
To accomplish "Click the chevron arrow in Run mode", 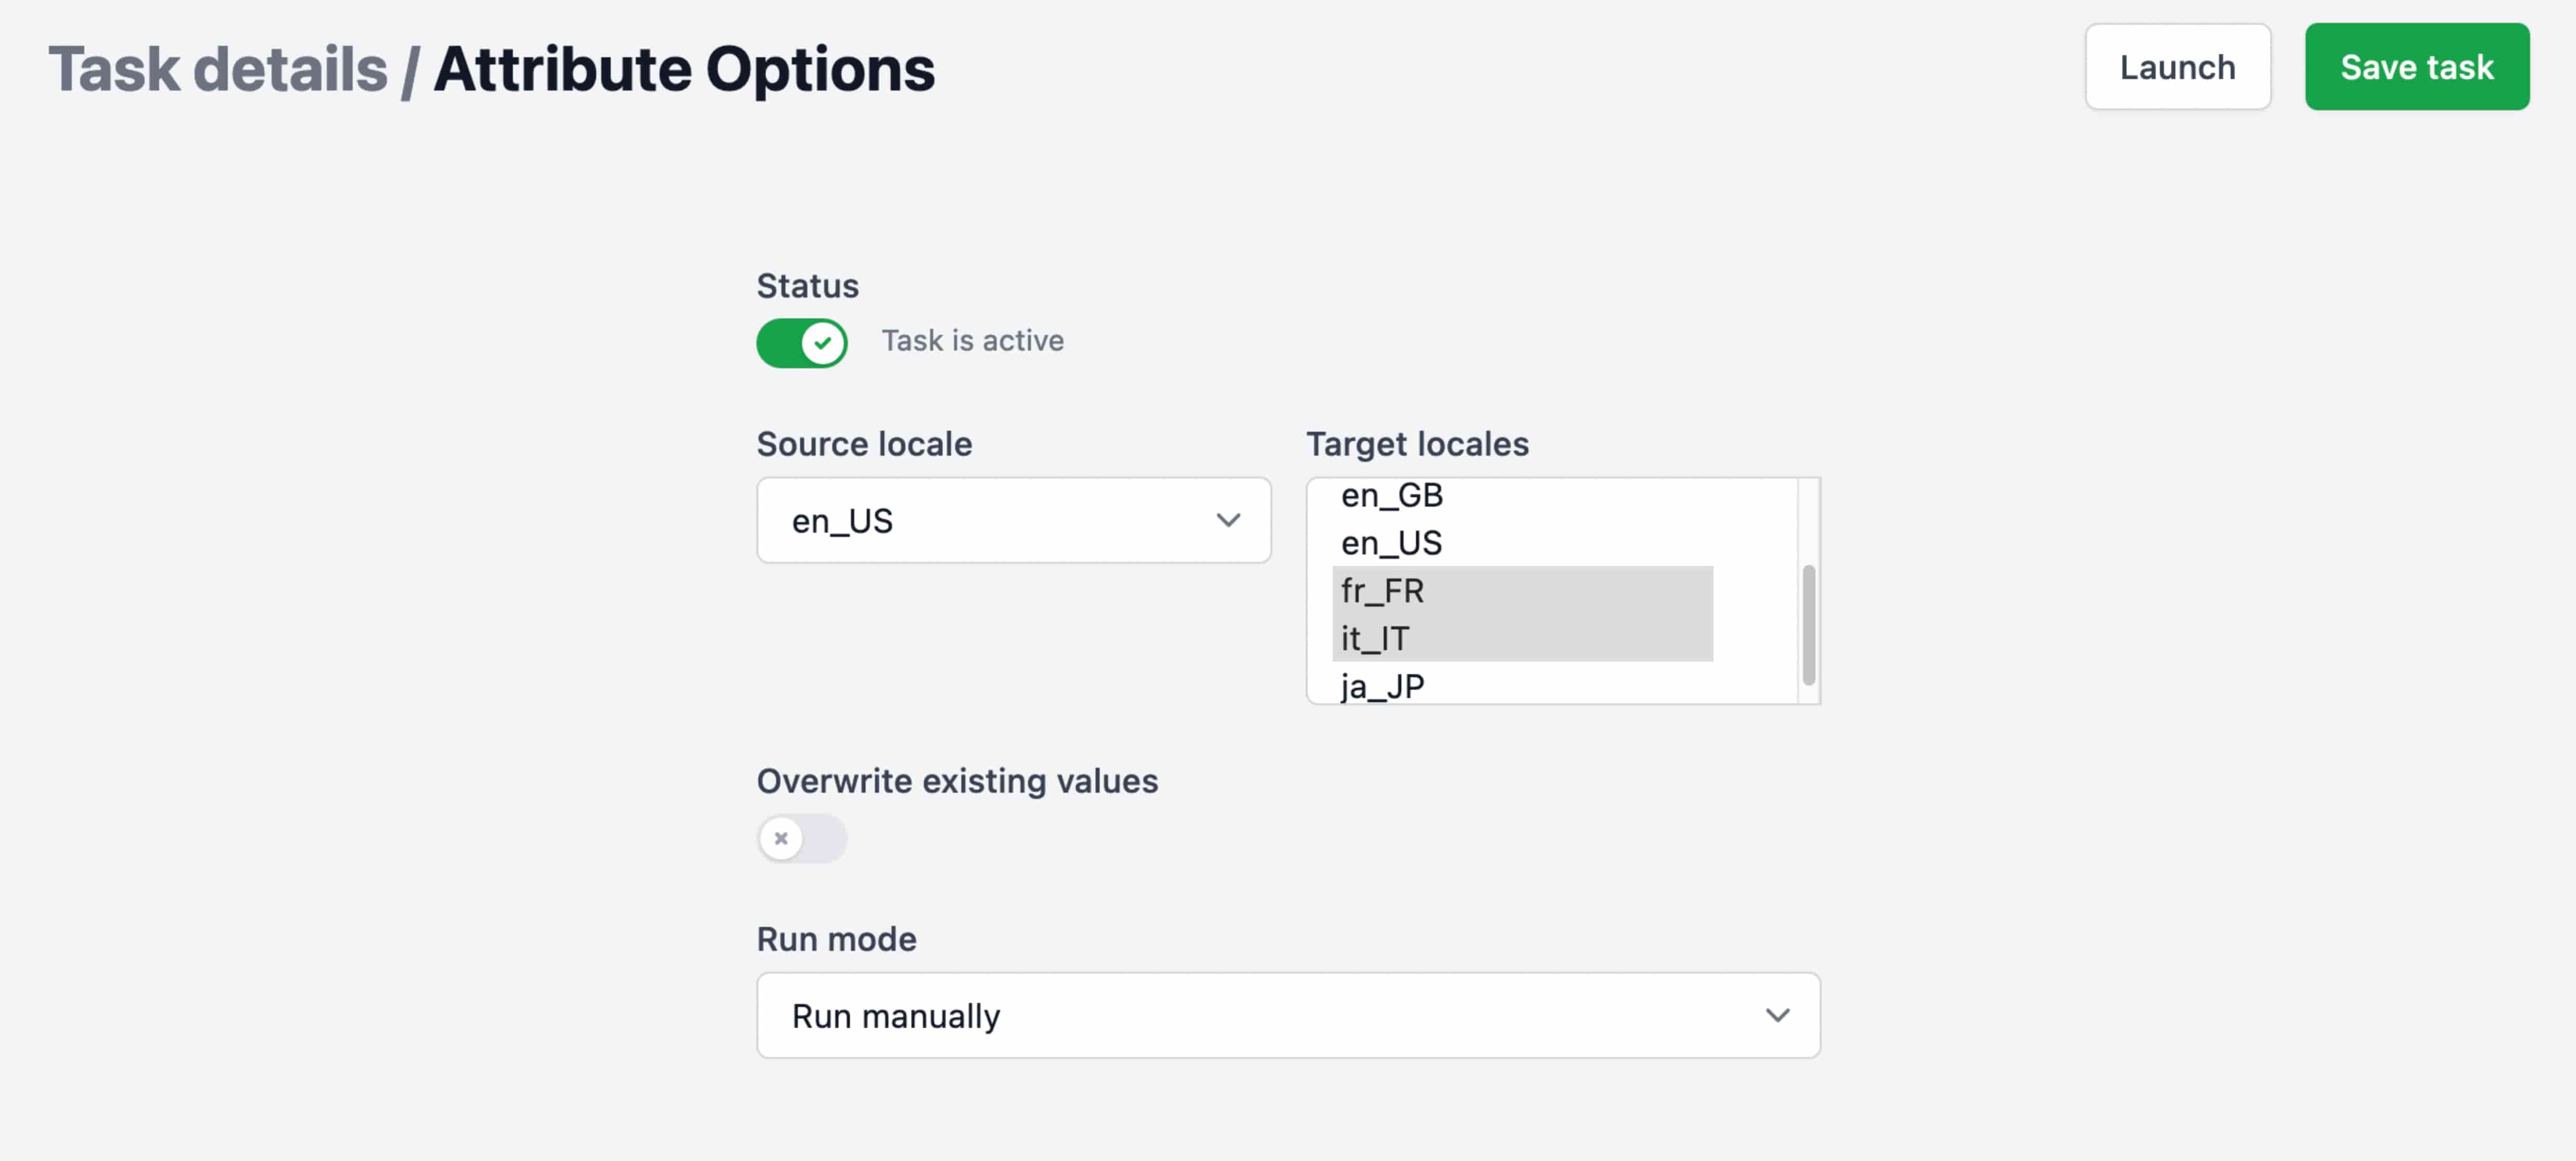I will point(1776,1015).
